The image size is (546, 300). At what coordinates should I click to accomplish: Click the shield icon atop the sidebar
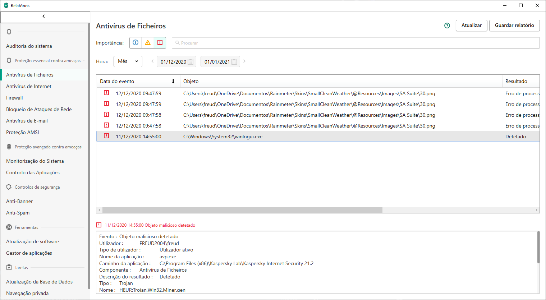pos(9,32)
